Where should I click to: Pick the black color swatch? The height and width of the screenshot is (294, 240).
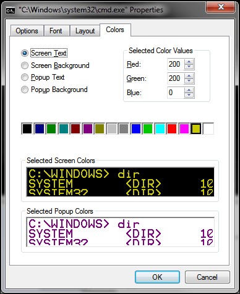tap(27, 129)
